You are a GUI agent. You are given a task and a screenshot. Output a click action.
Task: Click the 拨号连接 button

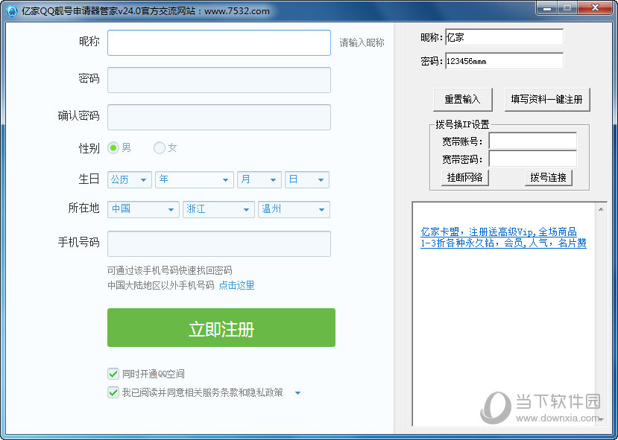point(548,177)
